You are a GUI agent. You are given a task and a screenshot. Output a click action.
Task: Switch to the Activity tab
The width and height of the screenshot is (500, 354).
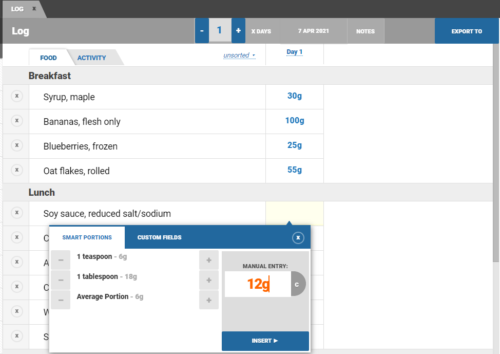91,58
